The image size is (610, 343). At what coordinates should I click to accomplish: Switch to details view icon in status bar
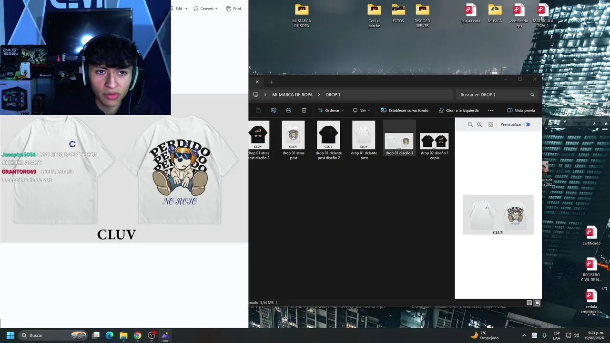click(529, 303)
